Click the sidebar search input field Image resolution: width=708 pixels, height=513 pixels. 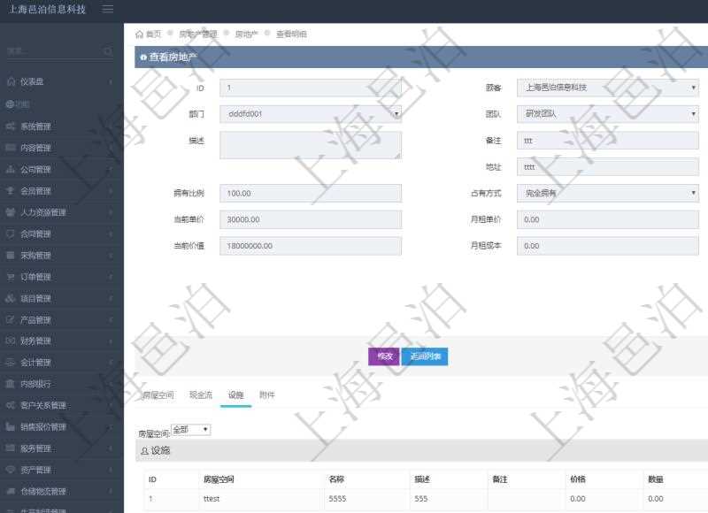pyautogui.click(x=53, y=51)
